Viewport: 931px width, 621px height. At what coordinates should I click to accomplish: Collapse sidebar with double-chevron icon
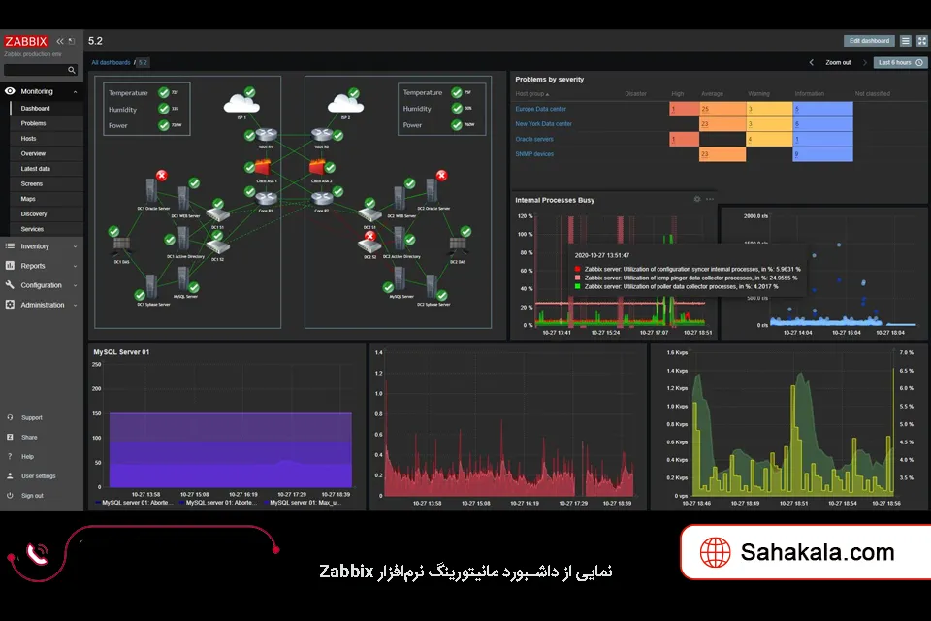pyautogui.click(x=60, y=41)
